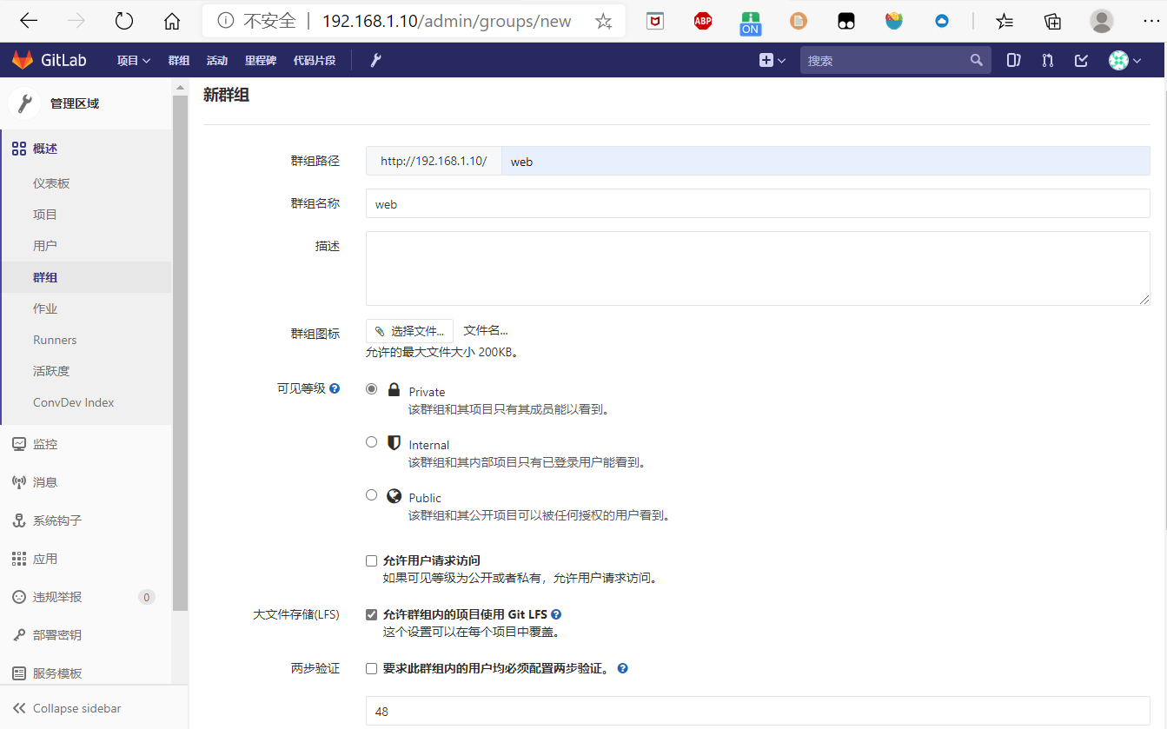Select the Internal visibility level
Image resolution: width=1167 pixels, height=729 pixels.
point(371,441)
